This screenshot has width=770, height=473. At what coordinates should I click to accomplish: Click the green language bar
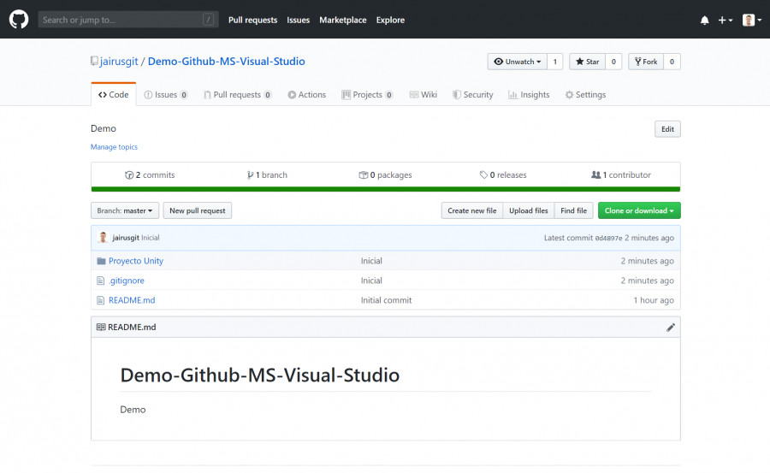tap(386, 189)
